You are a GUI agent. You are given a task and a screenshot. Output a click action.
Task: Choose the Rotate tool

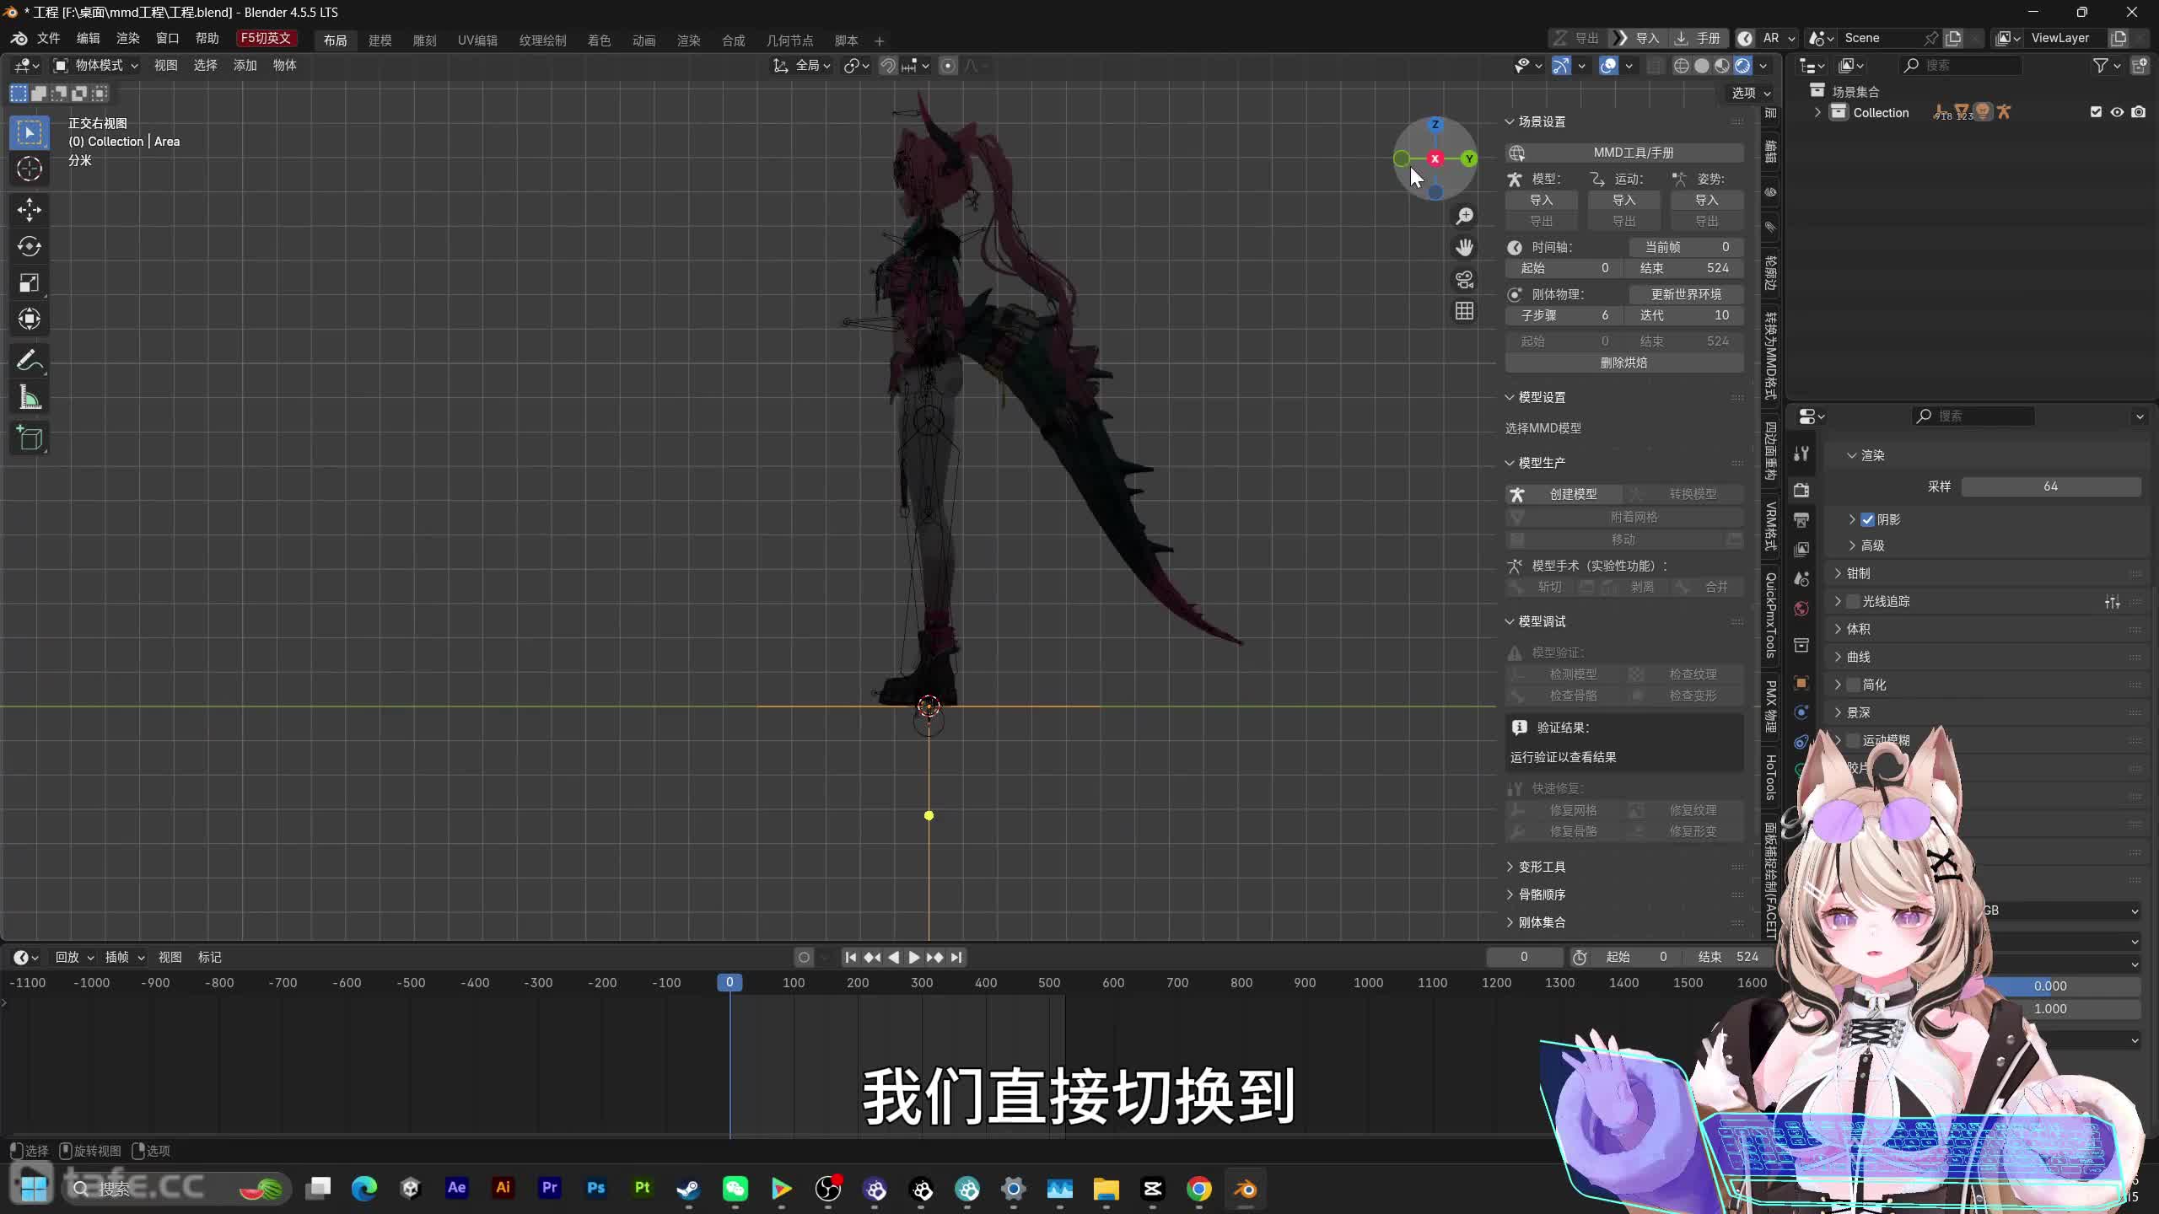(x=30, y=246)
